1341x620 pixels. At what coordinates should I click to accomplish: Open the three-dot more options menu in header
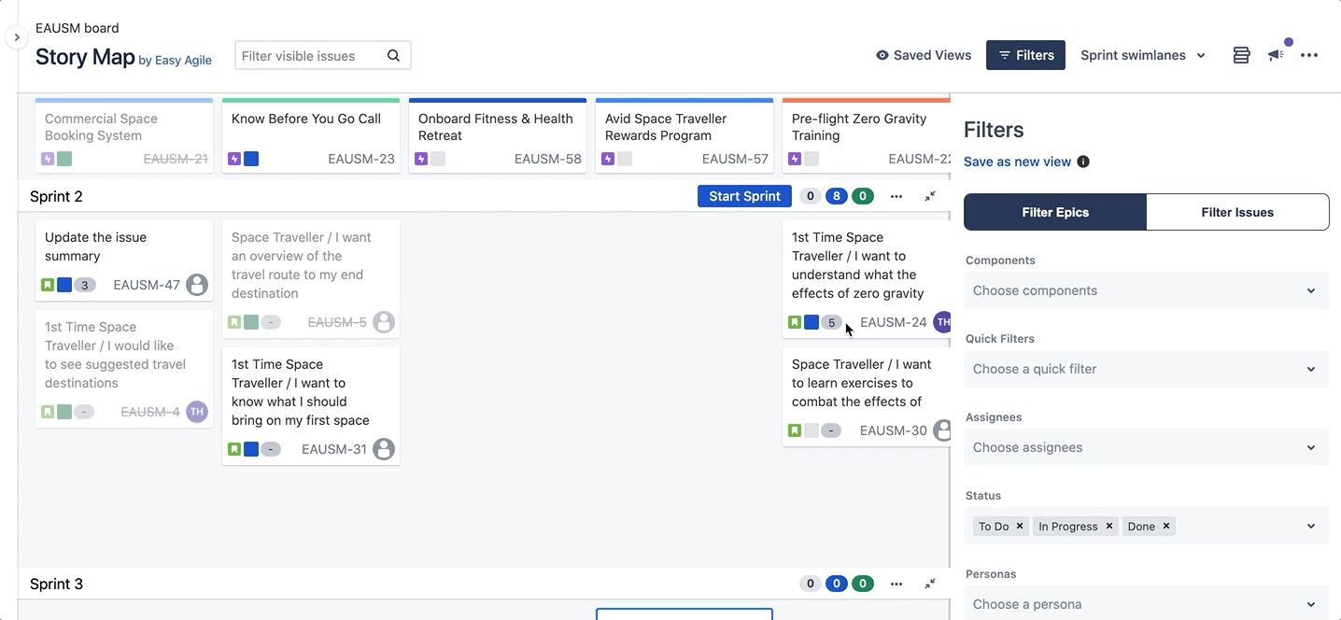[x=1309, y=55]
